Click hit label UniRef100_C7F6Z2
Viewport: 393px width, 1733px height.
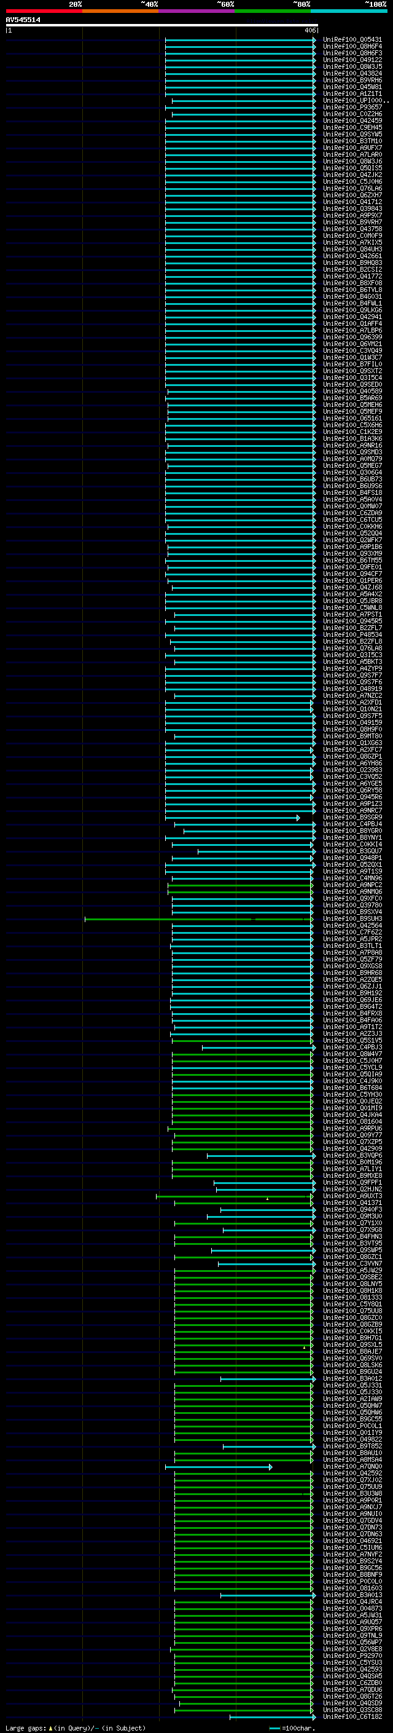(352, 933)
